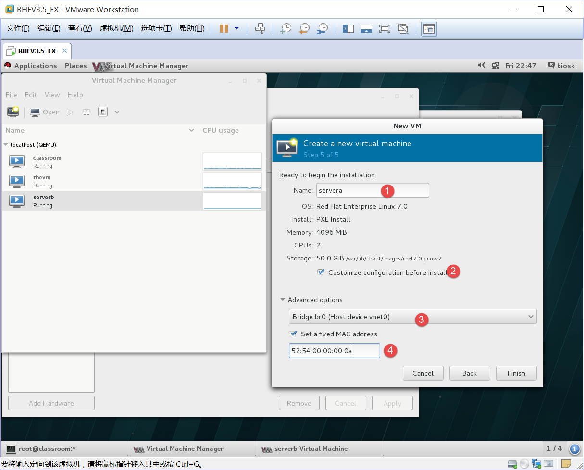This screenshot has width=584, height=470.
Task: Click the pause VM icon in Virt-Manager
Action: point(87,112)
